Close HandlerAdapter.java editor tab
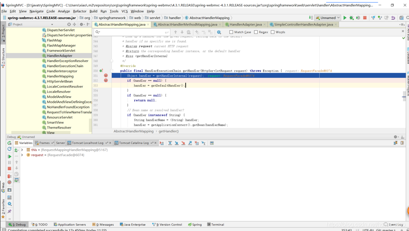The height and width of the screenshot is (231, 409). pos(265,24)
